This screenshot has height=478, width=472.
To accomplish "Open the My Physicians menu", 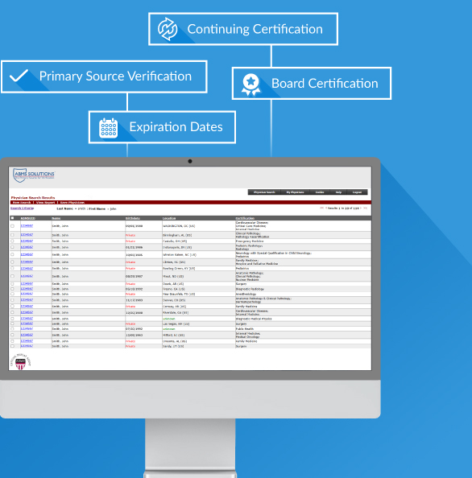I will [295, 192].
